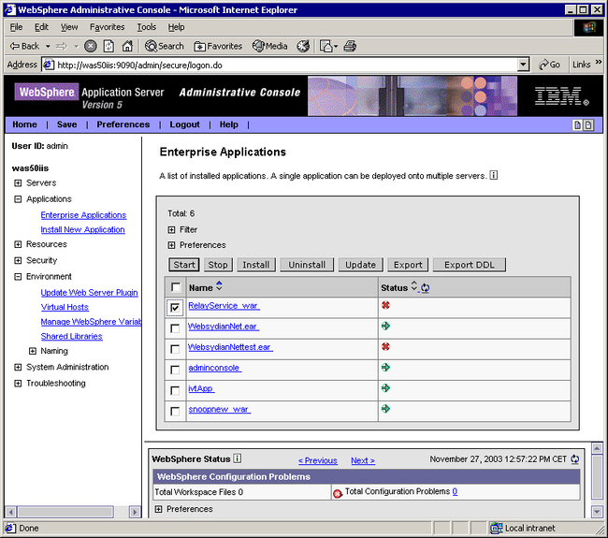The width and height of the screenshot is (608, 538).
Task: Click the Stop loading icon
Action: pyautogui.click(x=91, y=46)
